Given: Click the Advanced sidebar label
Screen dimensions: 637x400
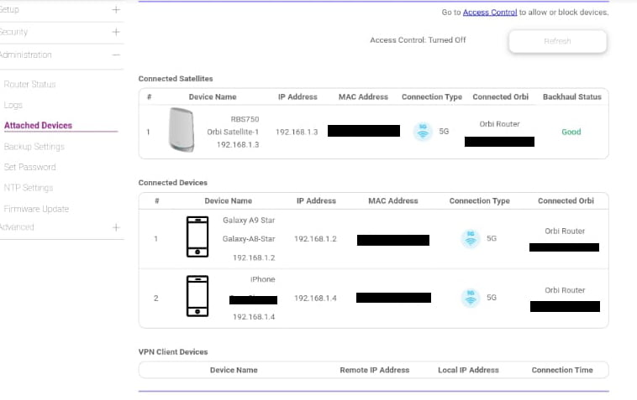Looking at the screenshot, I should click(x=17, y=227).
